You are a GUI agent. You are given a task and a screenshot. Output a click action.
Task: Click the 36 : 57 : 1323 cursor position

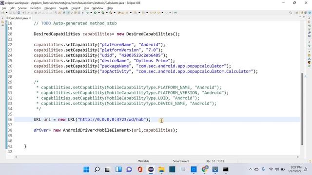point(215,161)
